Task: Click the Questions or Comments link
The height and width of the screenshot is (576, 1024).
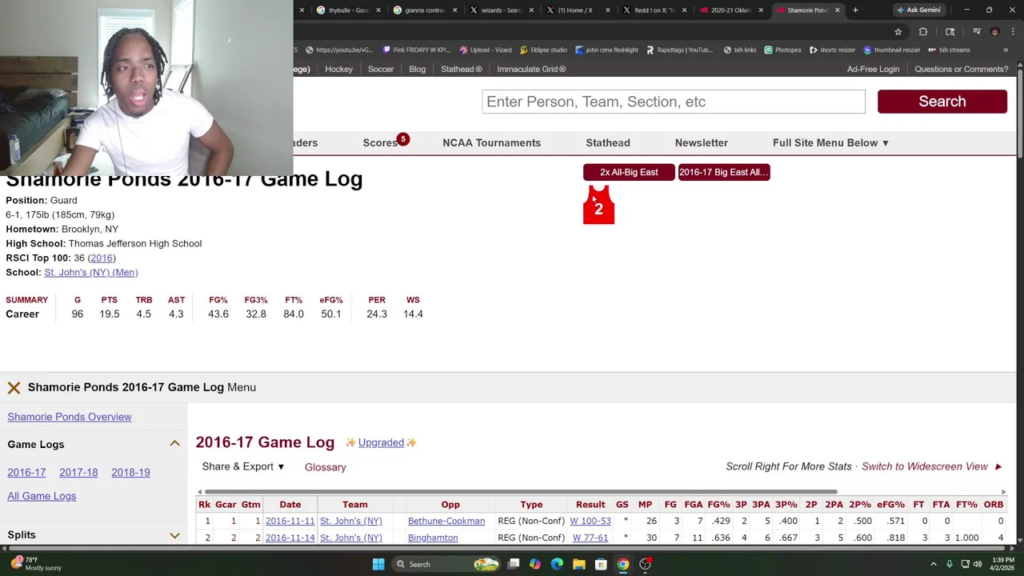Action: point(962,69)
